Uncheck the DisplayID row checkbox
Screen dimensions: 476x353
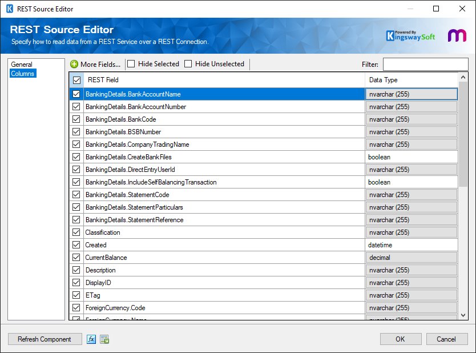coord(76,283)
